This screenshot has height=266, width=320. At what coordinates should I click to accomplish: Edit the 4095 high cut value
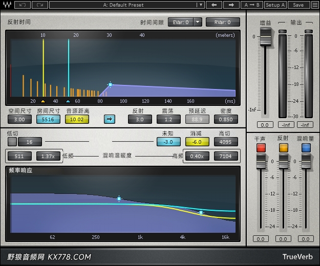(226, 142)
